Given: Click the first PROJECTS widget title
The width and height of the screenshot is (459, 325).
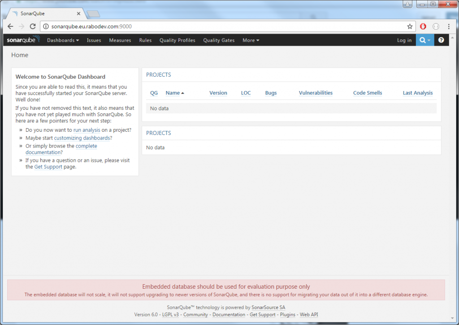Looking at the screenshot, I should (158, 75).
